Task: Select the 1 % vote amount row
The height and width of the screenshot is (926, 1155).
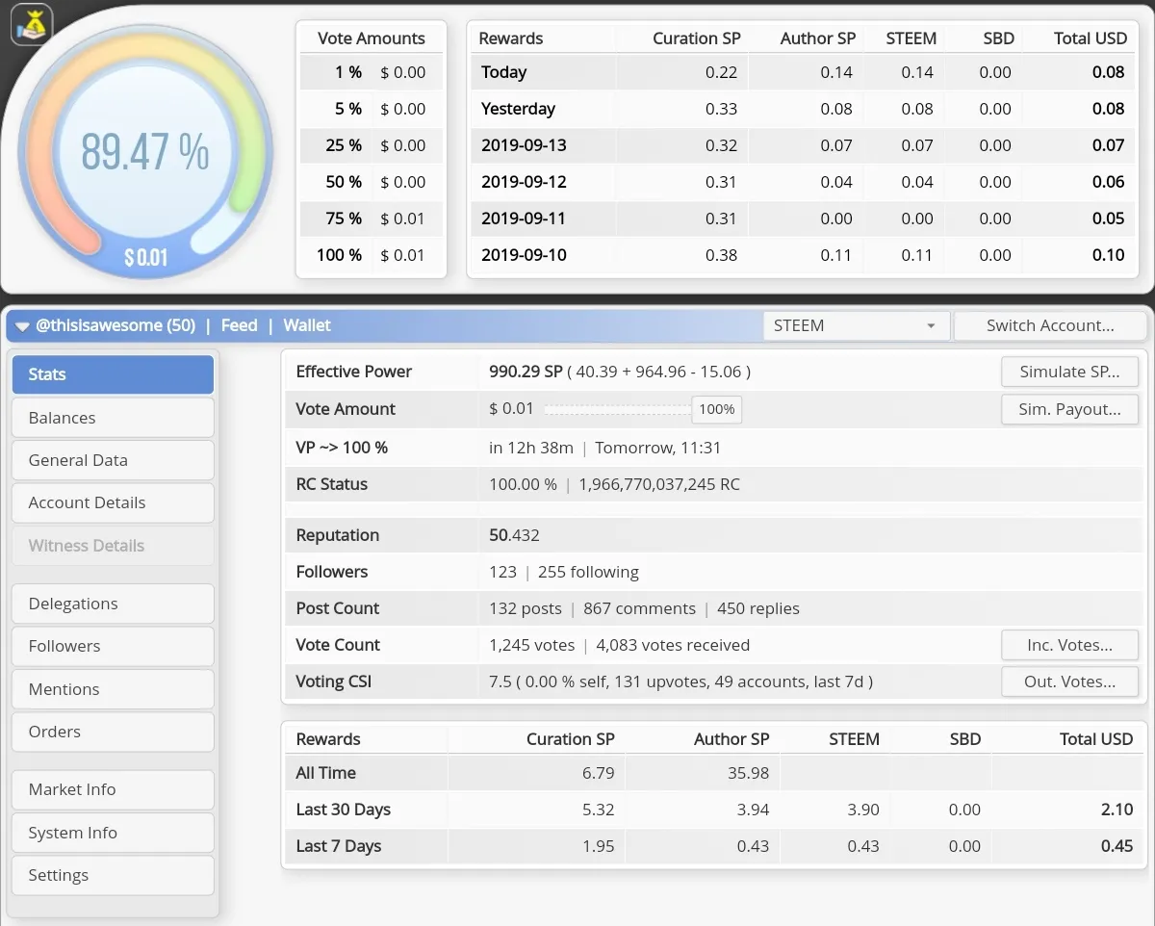Action: click(372, 72)
